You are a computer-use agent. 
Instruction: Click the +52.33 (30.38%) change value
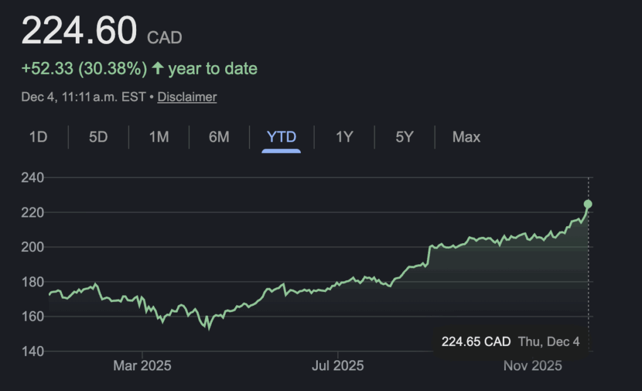pyautogui.click(x=84, y=68)
